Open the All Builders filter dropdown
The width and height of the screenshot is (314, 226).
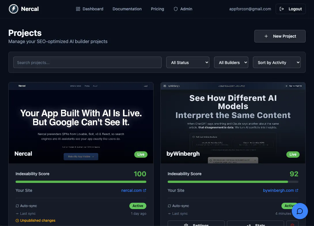pos(231,63)
